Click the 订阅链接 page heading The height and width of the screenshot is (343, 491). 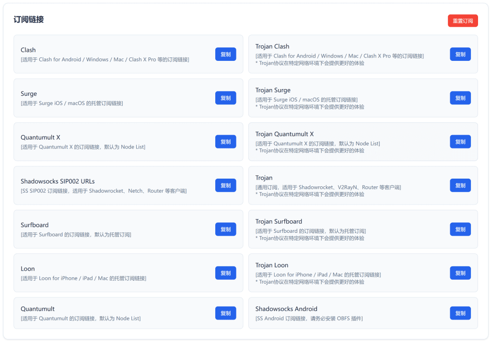point(29,20)
